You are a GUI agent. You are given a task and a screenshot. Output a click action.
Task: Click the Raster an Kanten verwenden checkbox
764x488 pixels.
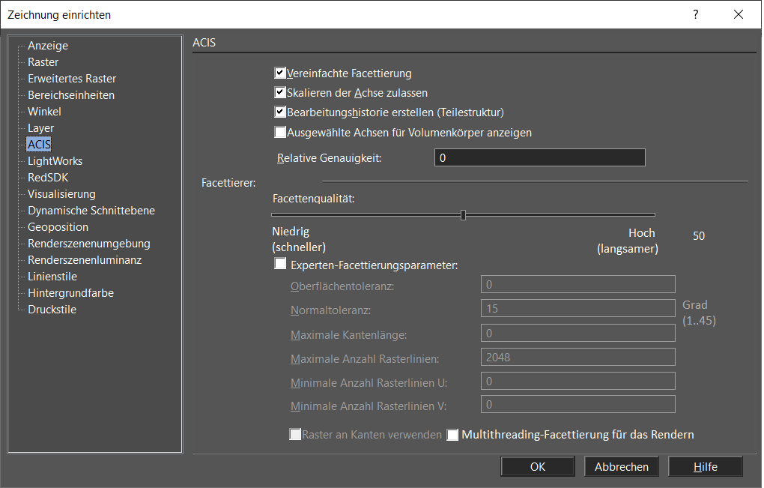coord(295,434)
